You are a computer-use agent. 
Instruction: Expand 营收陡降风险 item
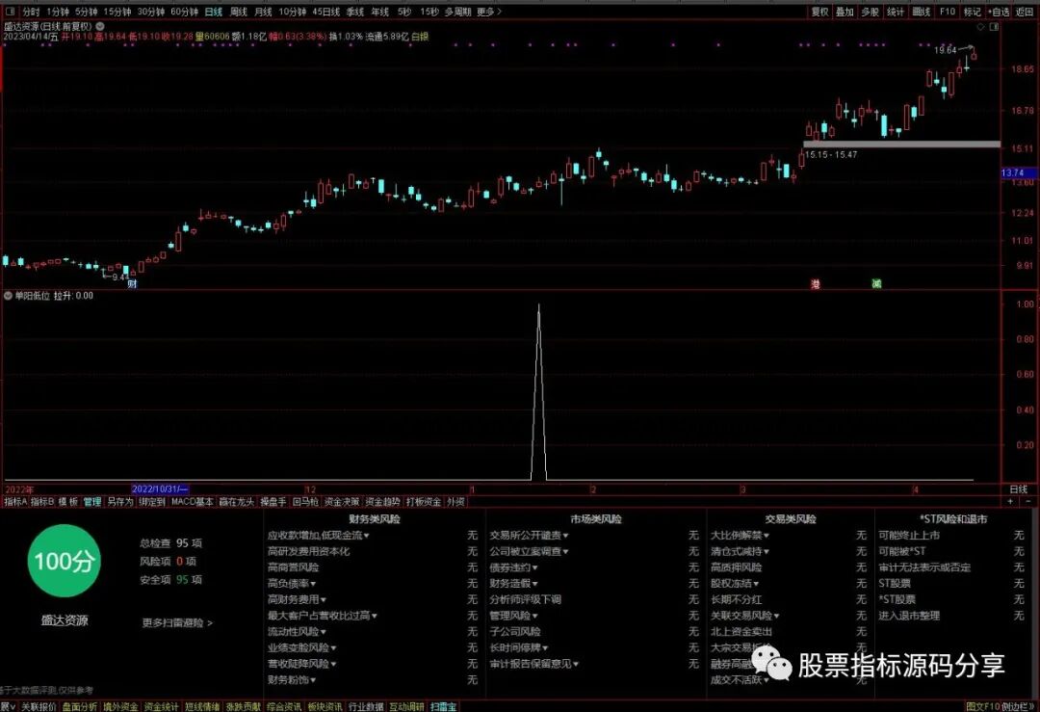[x=301, y=664]
